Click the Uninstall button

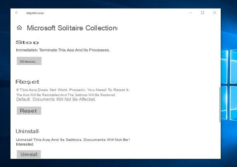tap(29, 154)
